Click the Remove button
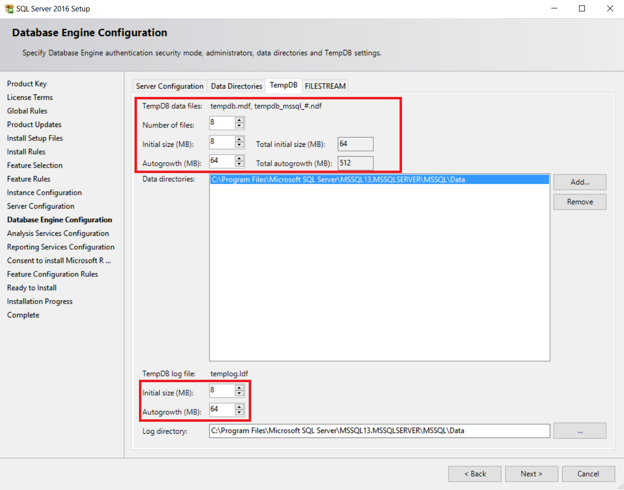624x490 pixels. tap(579, 202)
